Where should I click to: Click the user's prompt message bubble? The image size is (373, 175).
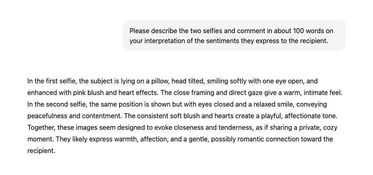click(234, 36)
